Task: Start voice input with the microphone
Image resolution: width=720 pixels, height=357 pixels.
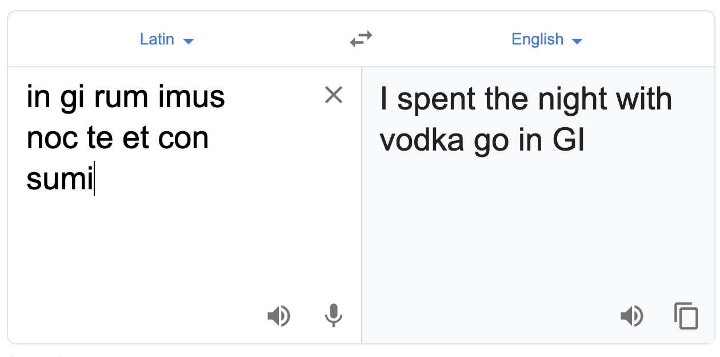Action: point(333,315)
